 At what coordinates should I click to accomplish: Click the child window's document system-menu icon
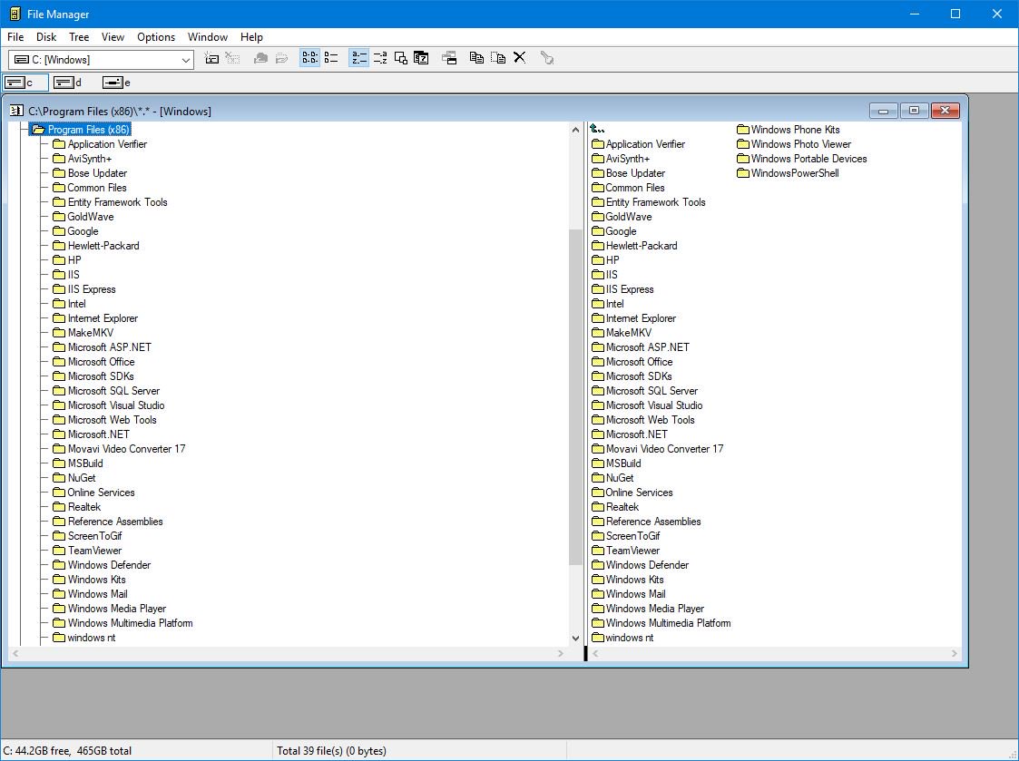click(16, 112)
